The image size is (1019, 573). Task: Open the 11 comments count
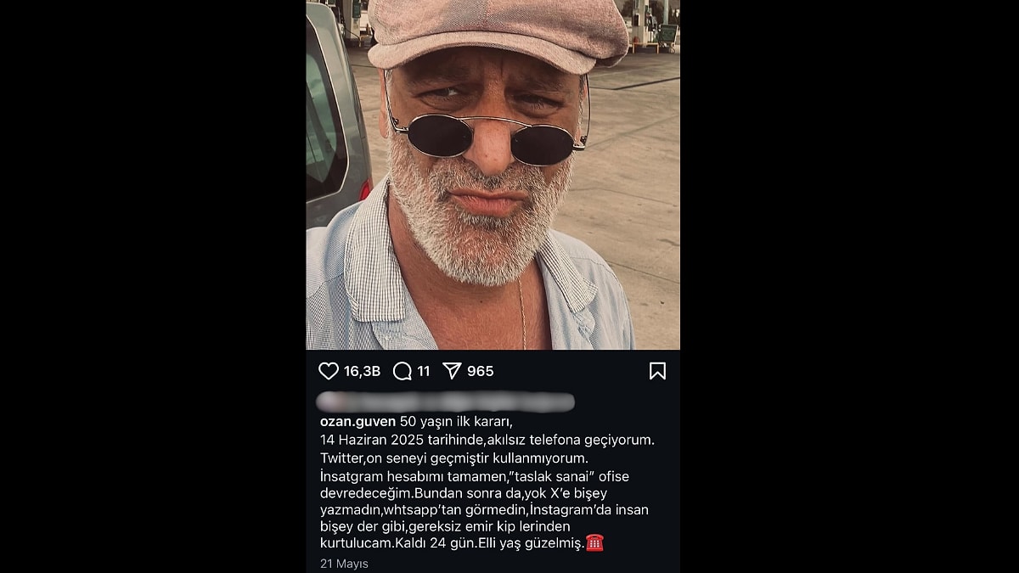(x=424, y=371)
